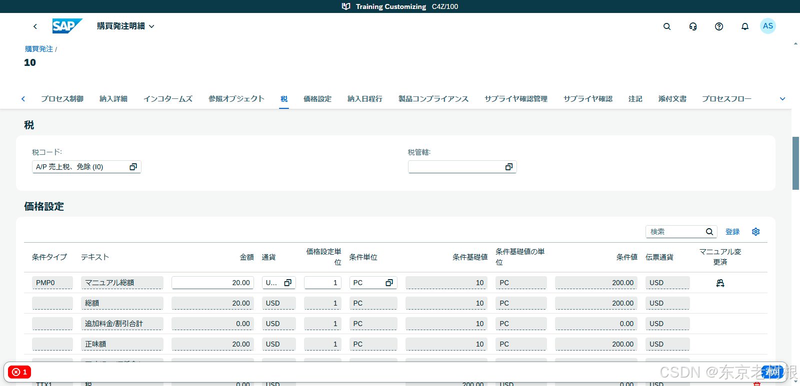Open pricing table settings gear
The width and height of the screenshot is (800, 386).
756,232
